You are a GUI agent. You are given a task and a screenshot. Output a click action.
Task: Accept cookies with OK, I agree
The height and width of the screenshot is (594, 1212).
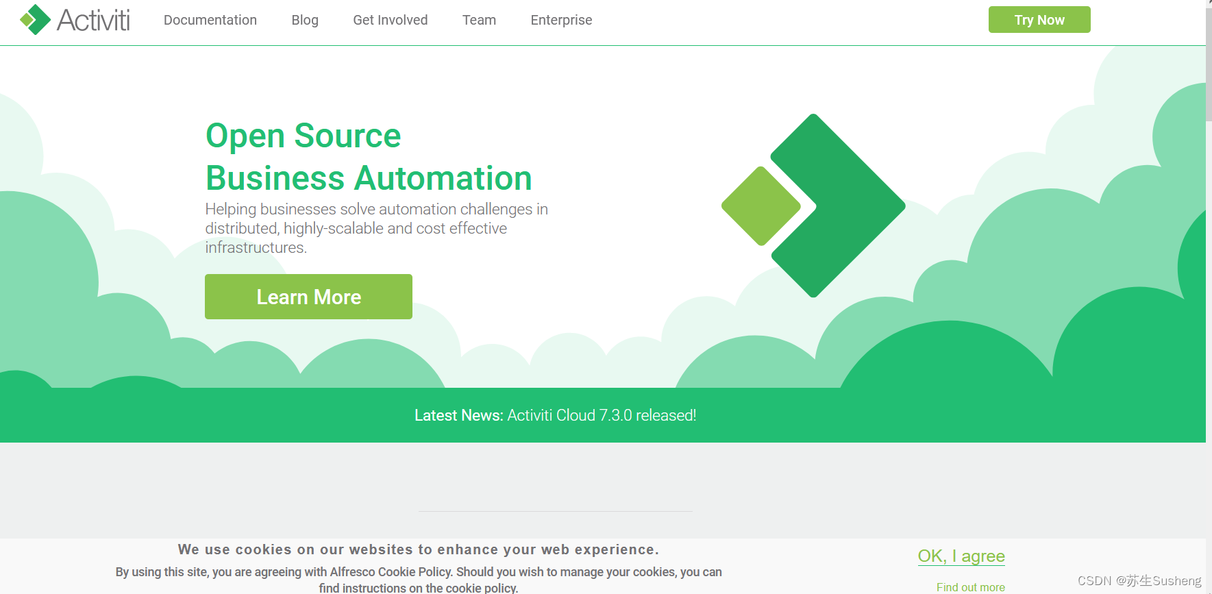961,556
